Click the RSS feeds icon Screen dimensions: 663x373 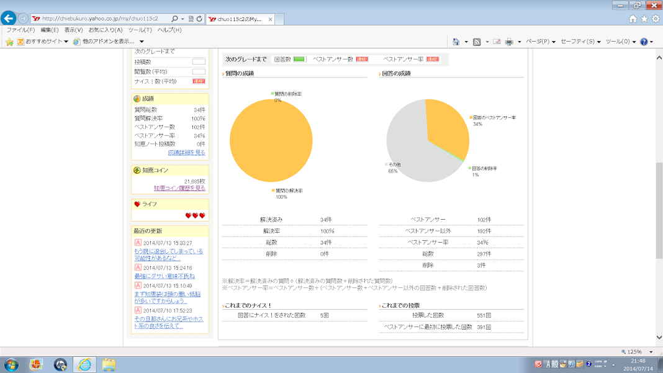click(477, 42)
